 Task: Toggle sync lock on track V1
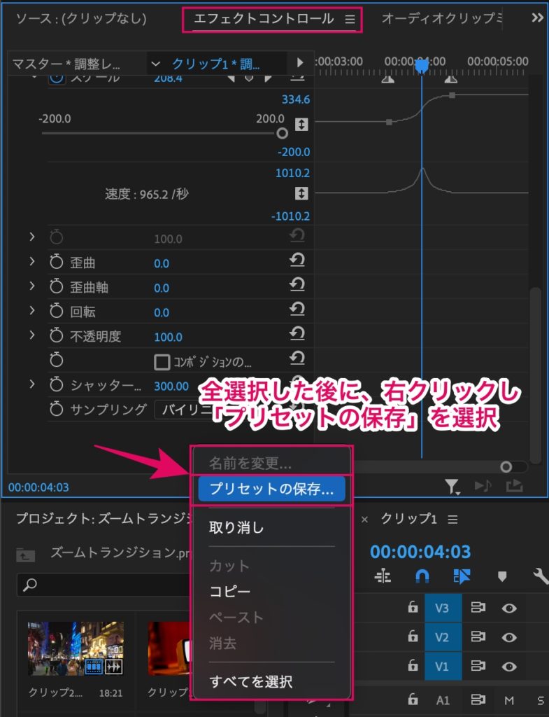coord(478,665)
